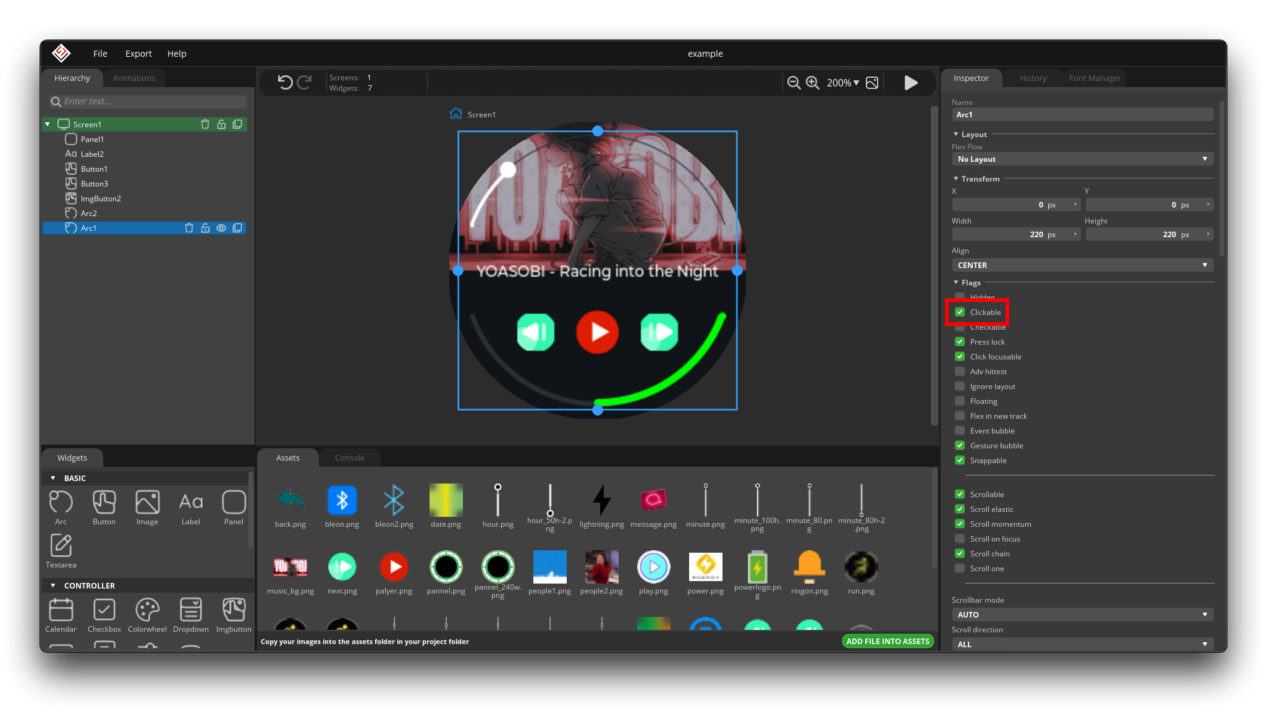This screenshot has width=1267, height=712.
Task: Click the Screen1 home icon
Action: [x=456, y=114]
